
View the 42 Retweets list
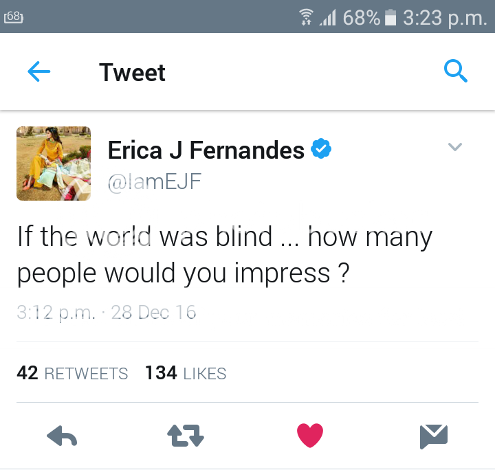click(x=72, y=373)
